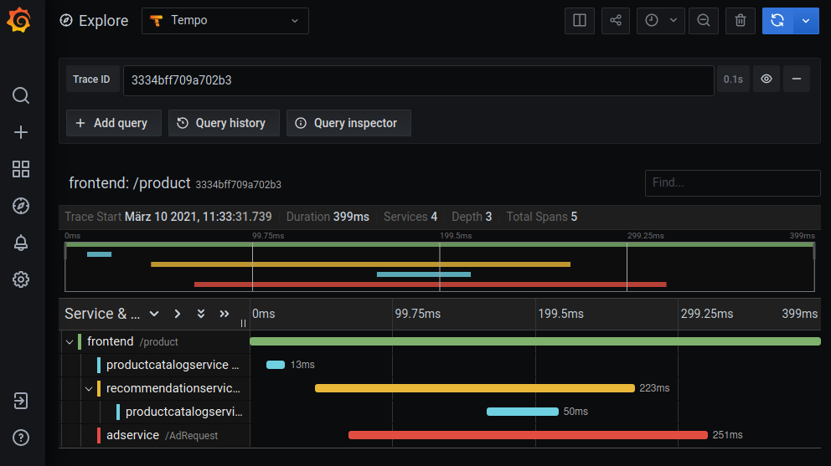
Task: Open Configuration gear in sidebar
Action: [21, 279]
